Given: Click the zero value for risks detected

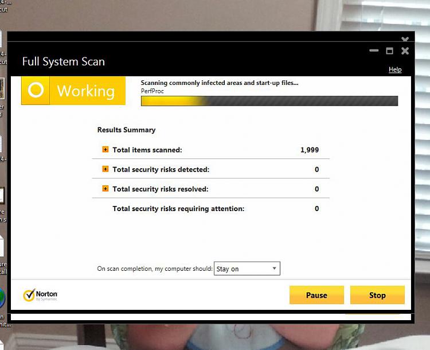Looking at the screenshot, I should click(316, 169).
